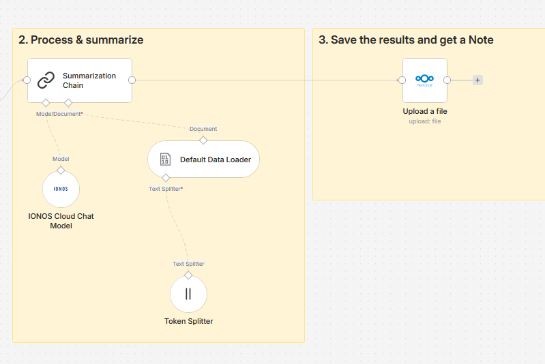Click the Summarization Chain Document diamond port
The image size is (545, 364).
point(68,103)
